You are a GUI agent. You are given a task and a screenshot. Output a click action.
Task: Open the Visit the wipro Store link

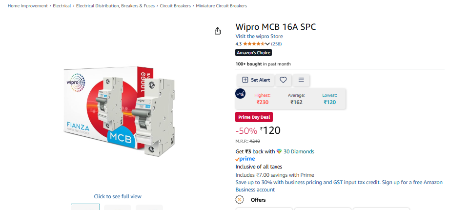[259, 36]
